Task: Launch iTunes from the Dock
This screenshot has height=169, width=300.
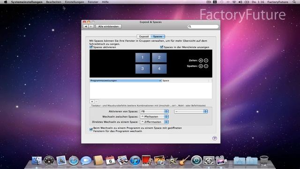Action: tap(135, 161)
